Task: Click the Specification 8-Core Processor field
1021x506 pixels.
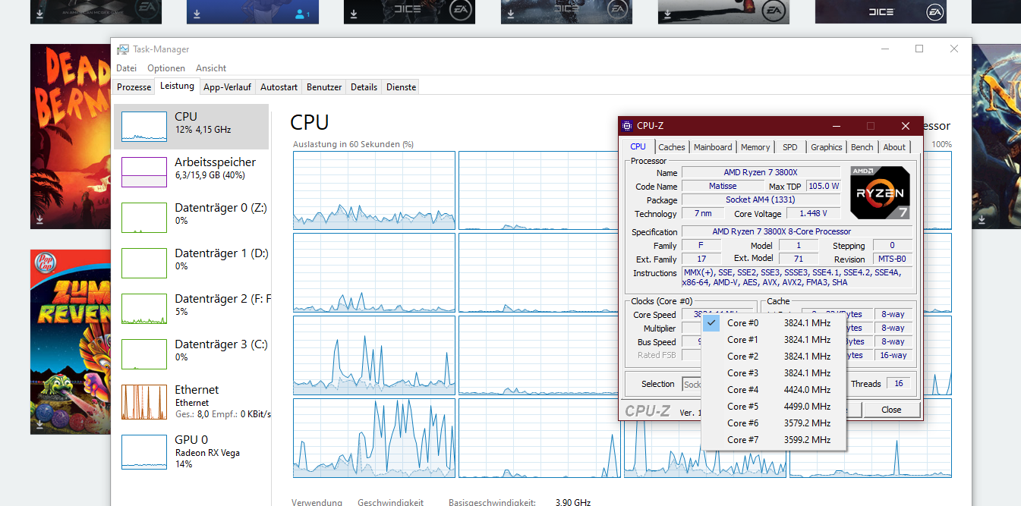Action: tap(797, 231)
